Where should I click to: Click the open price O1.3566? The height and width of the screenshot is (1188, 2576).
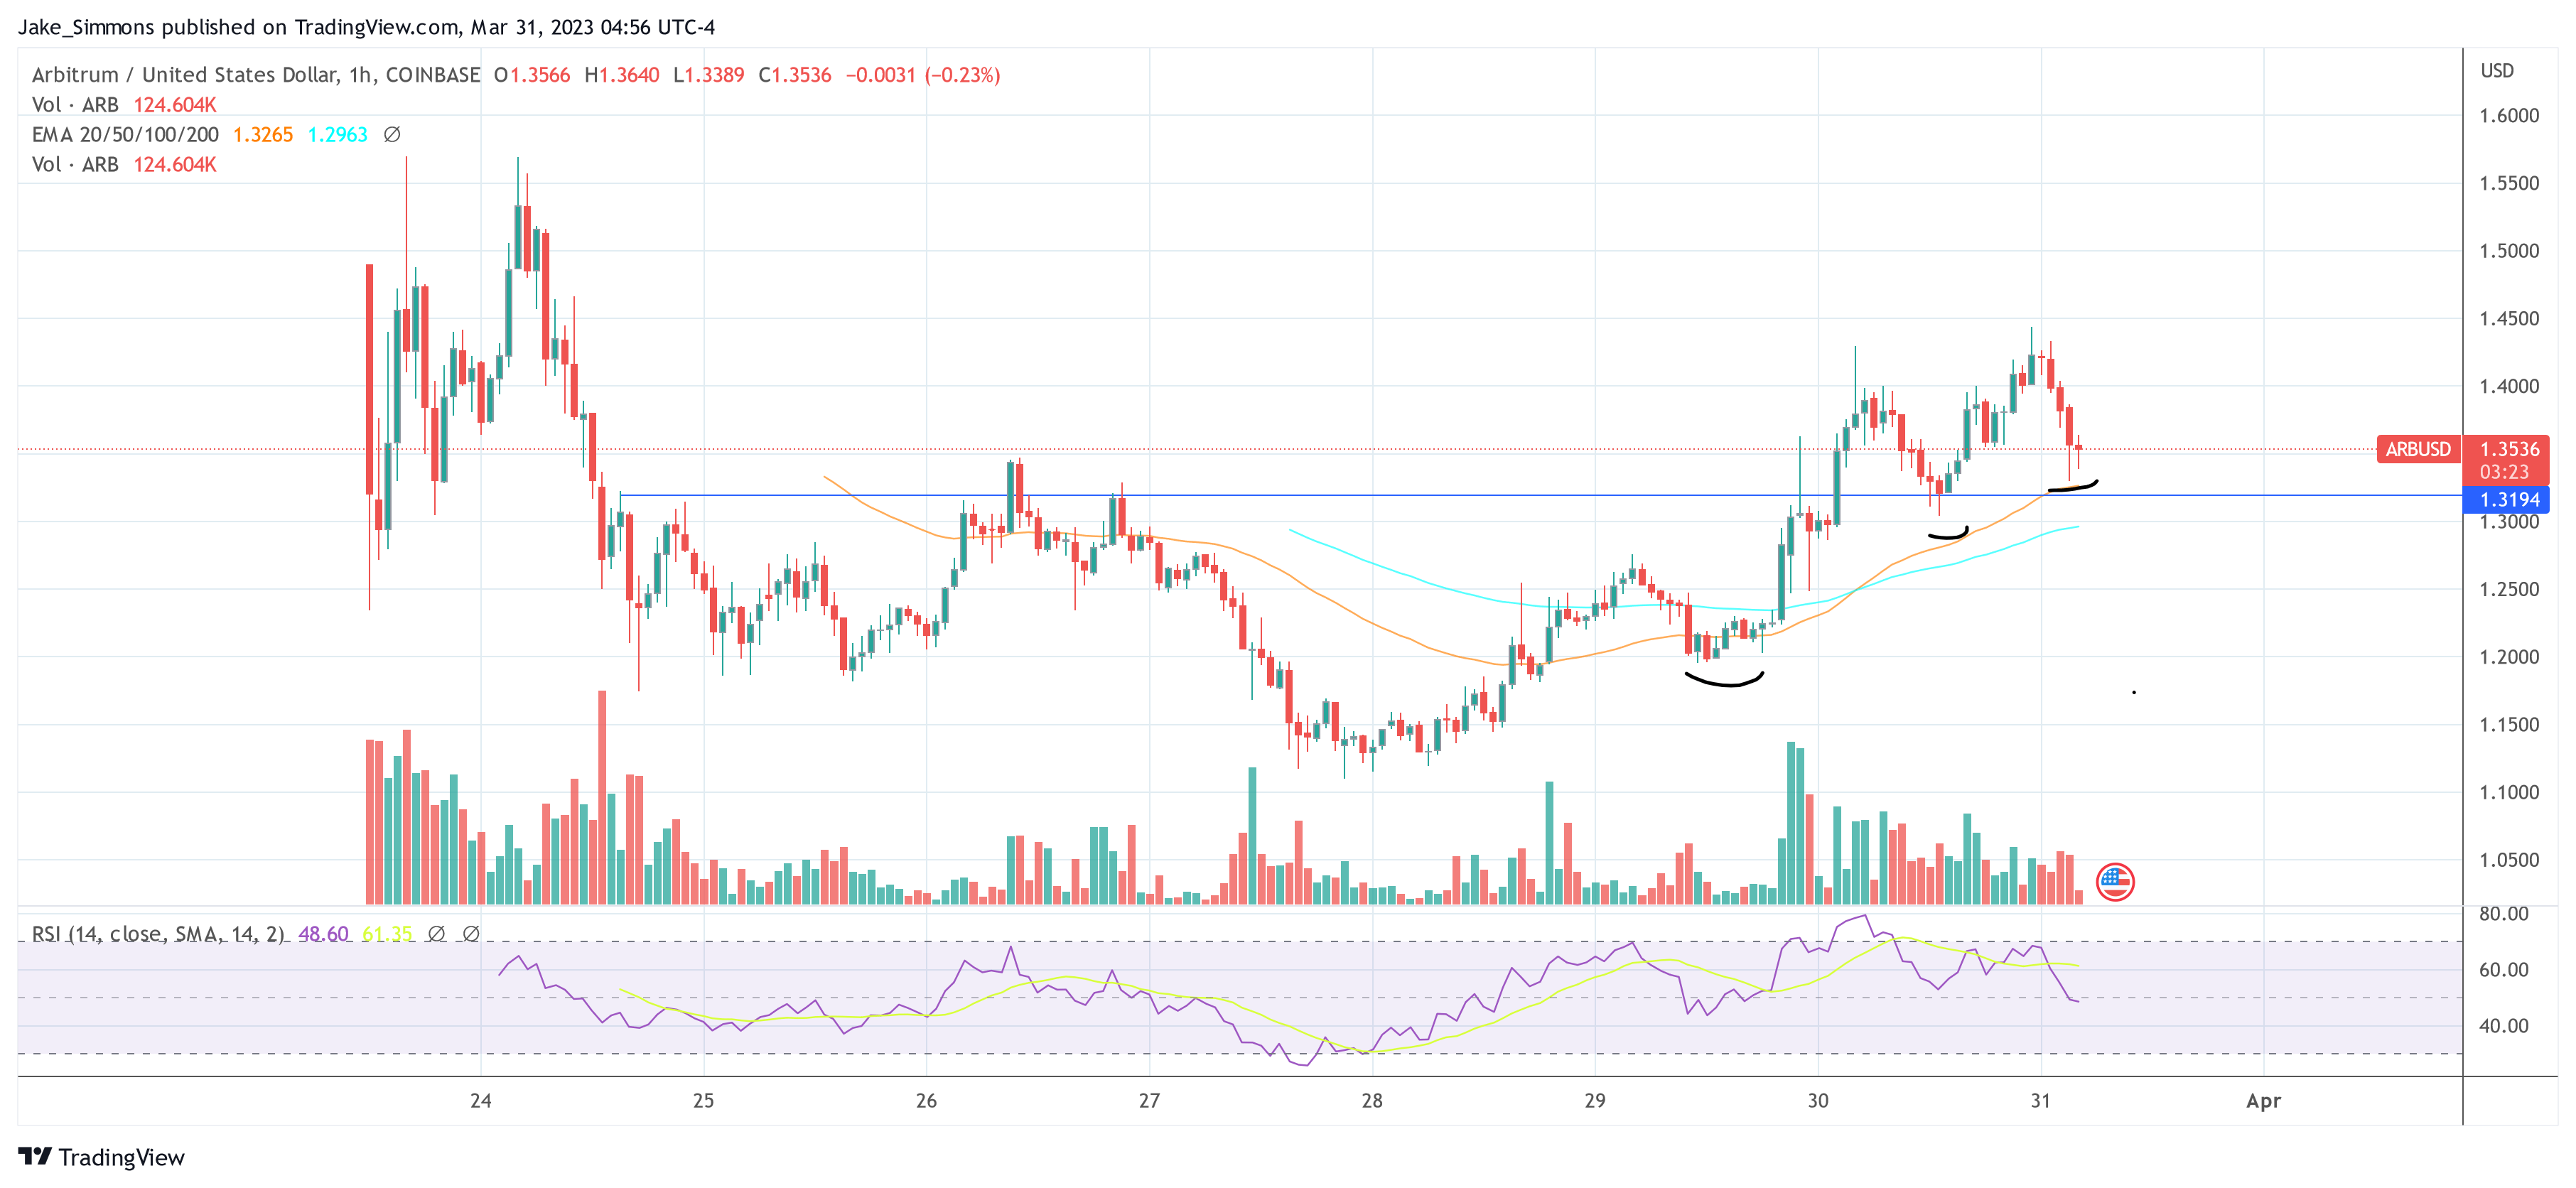[532, 75]
